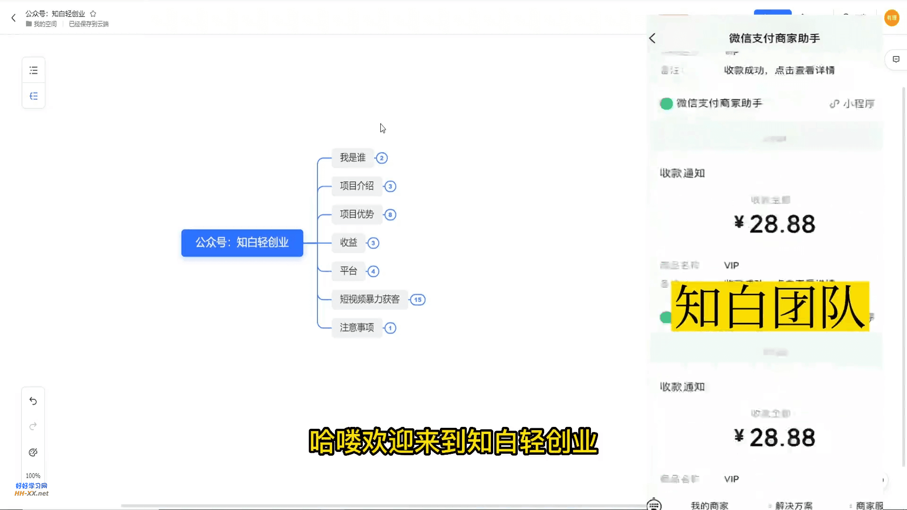Image resolution: width=907 pixels, height=510 pixels.
Task: Click the horizontal scrollbar at bottom
Action: 383,506
